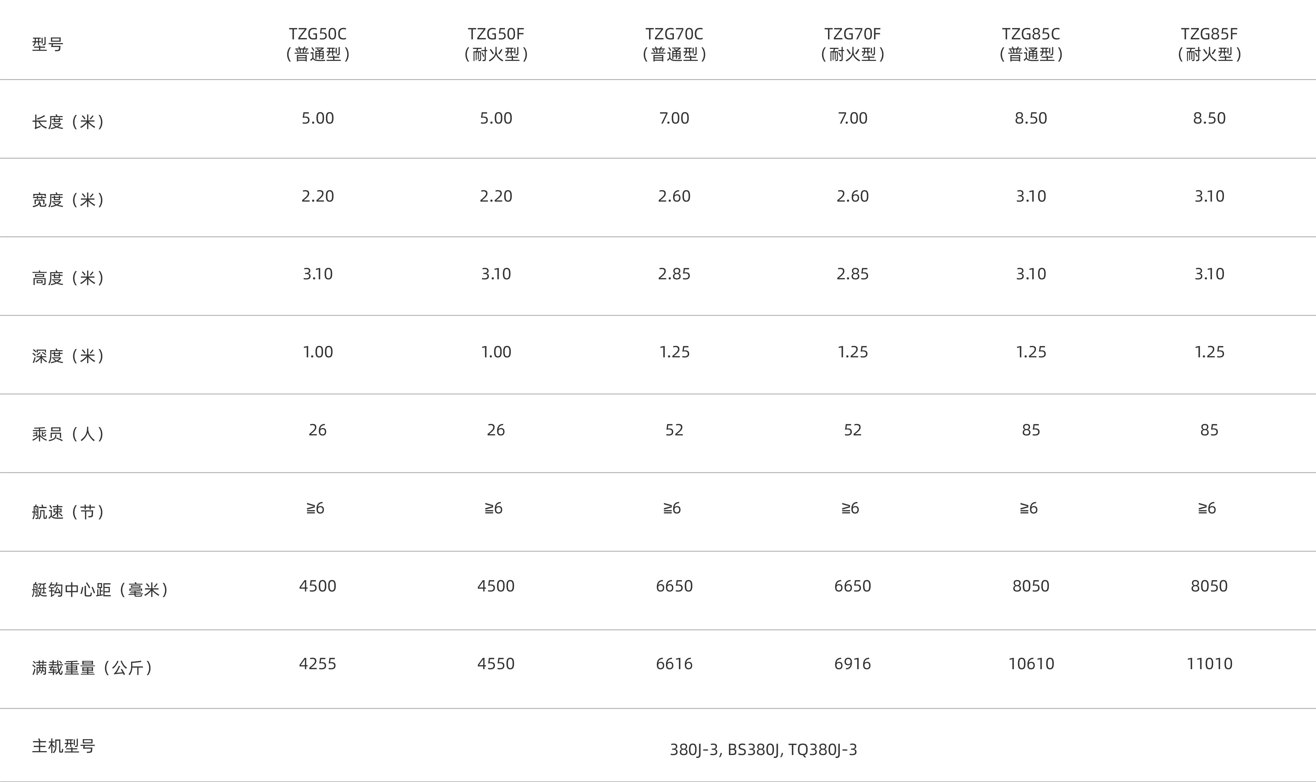This screenshot has width=1316, height=782.
Task: Click the 4255 weight value
Action: tap(318, 663)
